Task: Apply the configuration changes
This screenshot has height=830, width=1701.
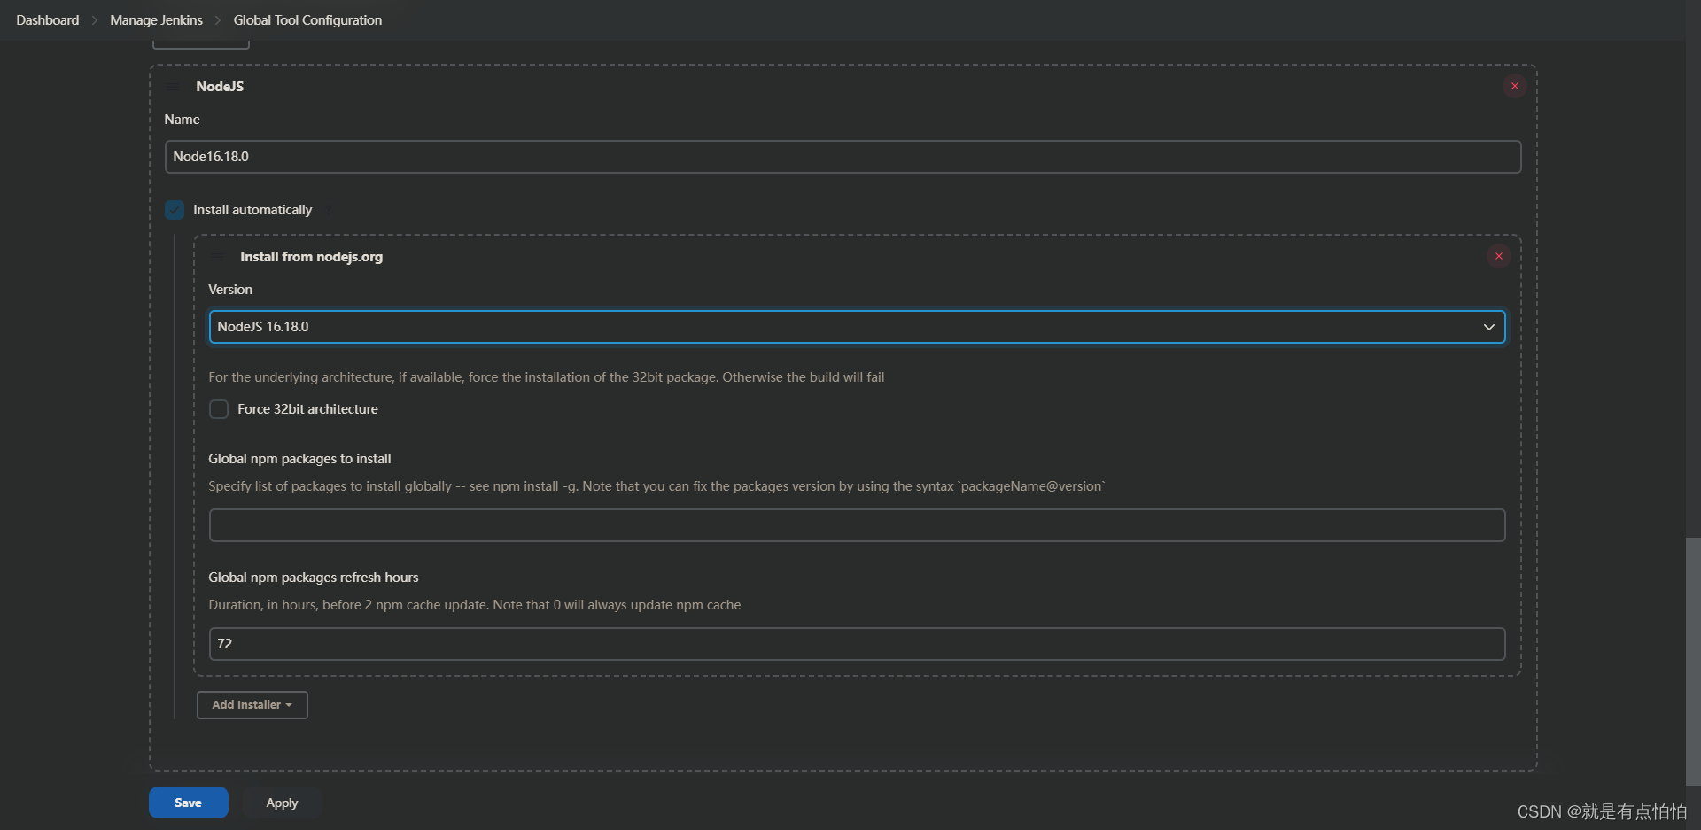Action: 282,803
